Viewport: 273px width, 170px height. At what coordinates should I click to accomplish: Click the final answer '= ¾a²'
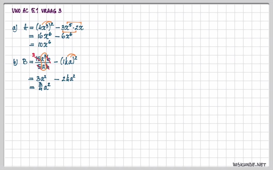[x=40, y=87]
